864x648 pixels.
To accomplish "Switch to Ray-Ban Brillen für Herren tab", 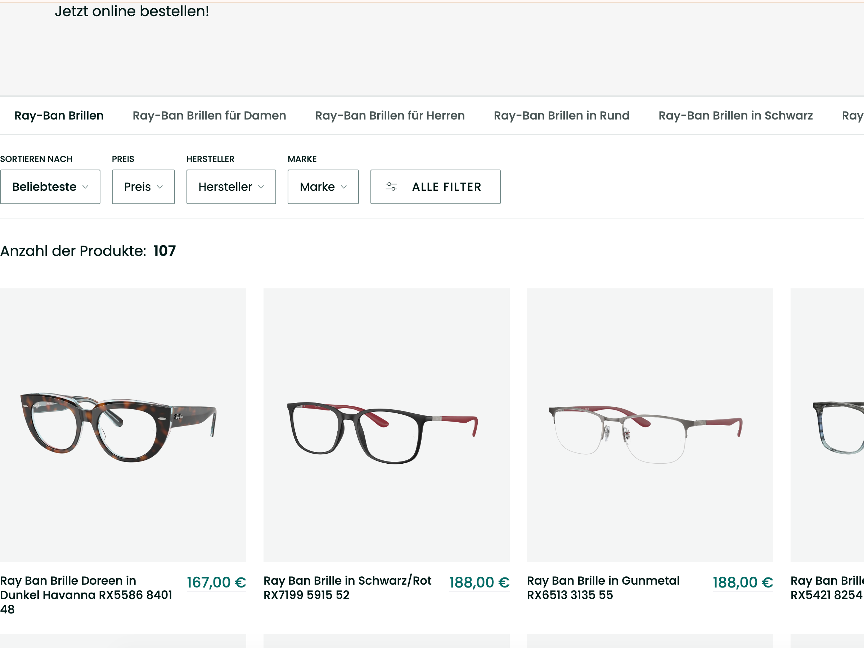I will coord(390,116).
